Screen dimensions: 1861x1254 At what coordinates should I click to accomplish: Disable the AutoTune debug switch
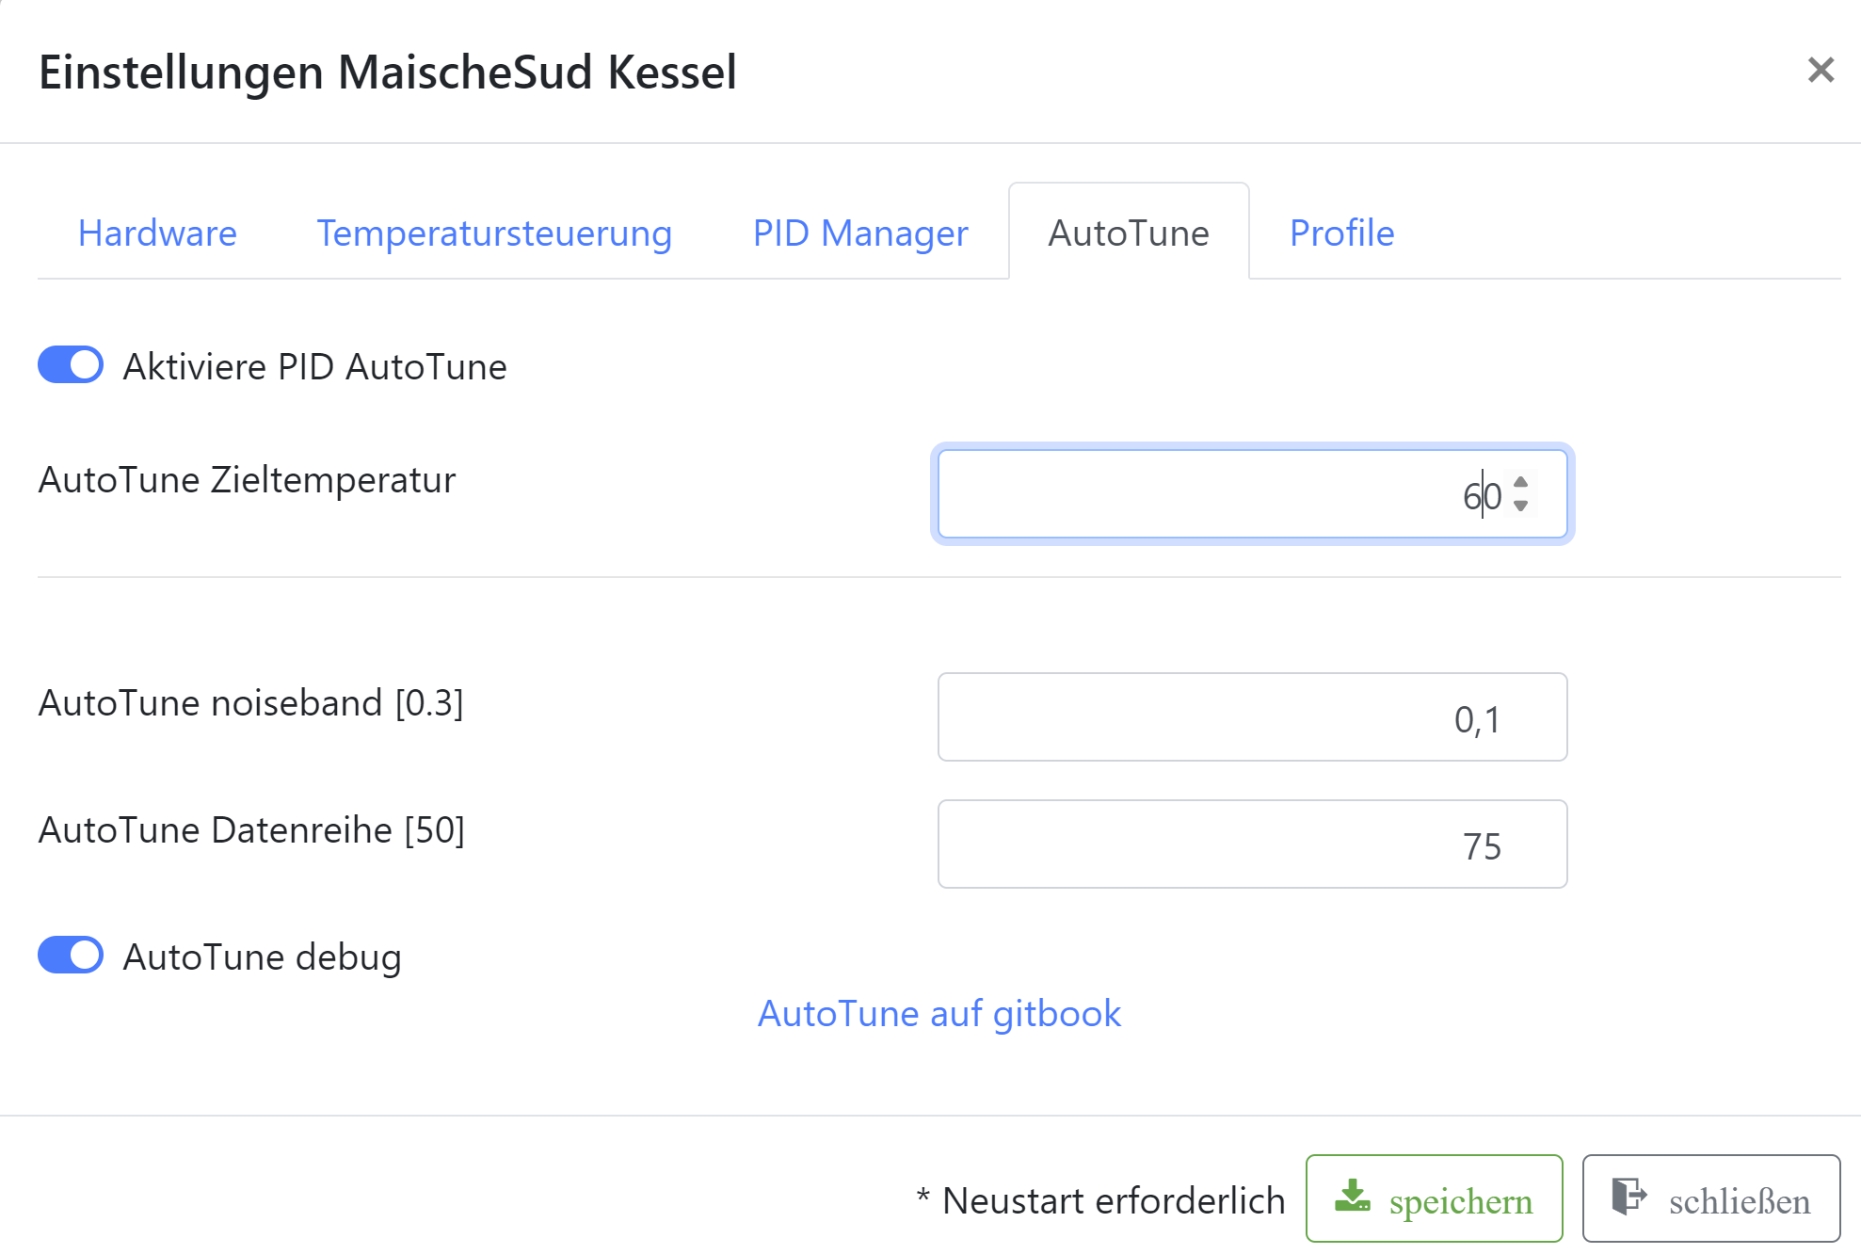[x=71, y=955]
